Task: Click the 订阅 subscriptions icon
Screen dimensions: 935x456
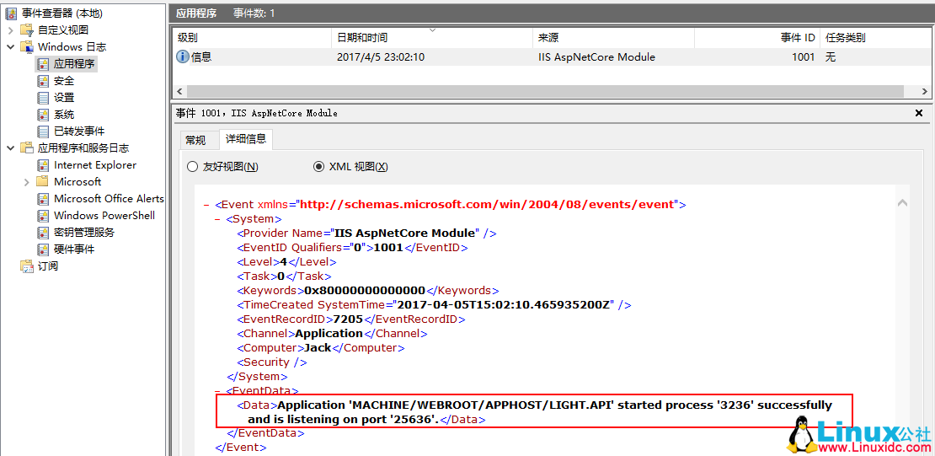Action: pos(27,266)
